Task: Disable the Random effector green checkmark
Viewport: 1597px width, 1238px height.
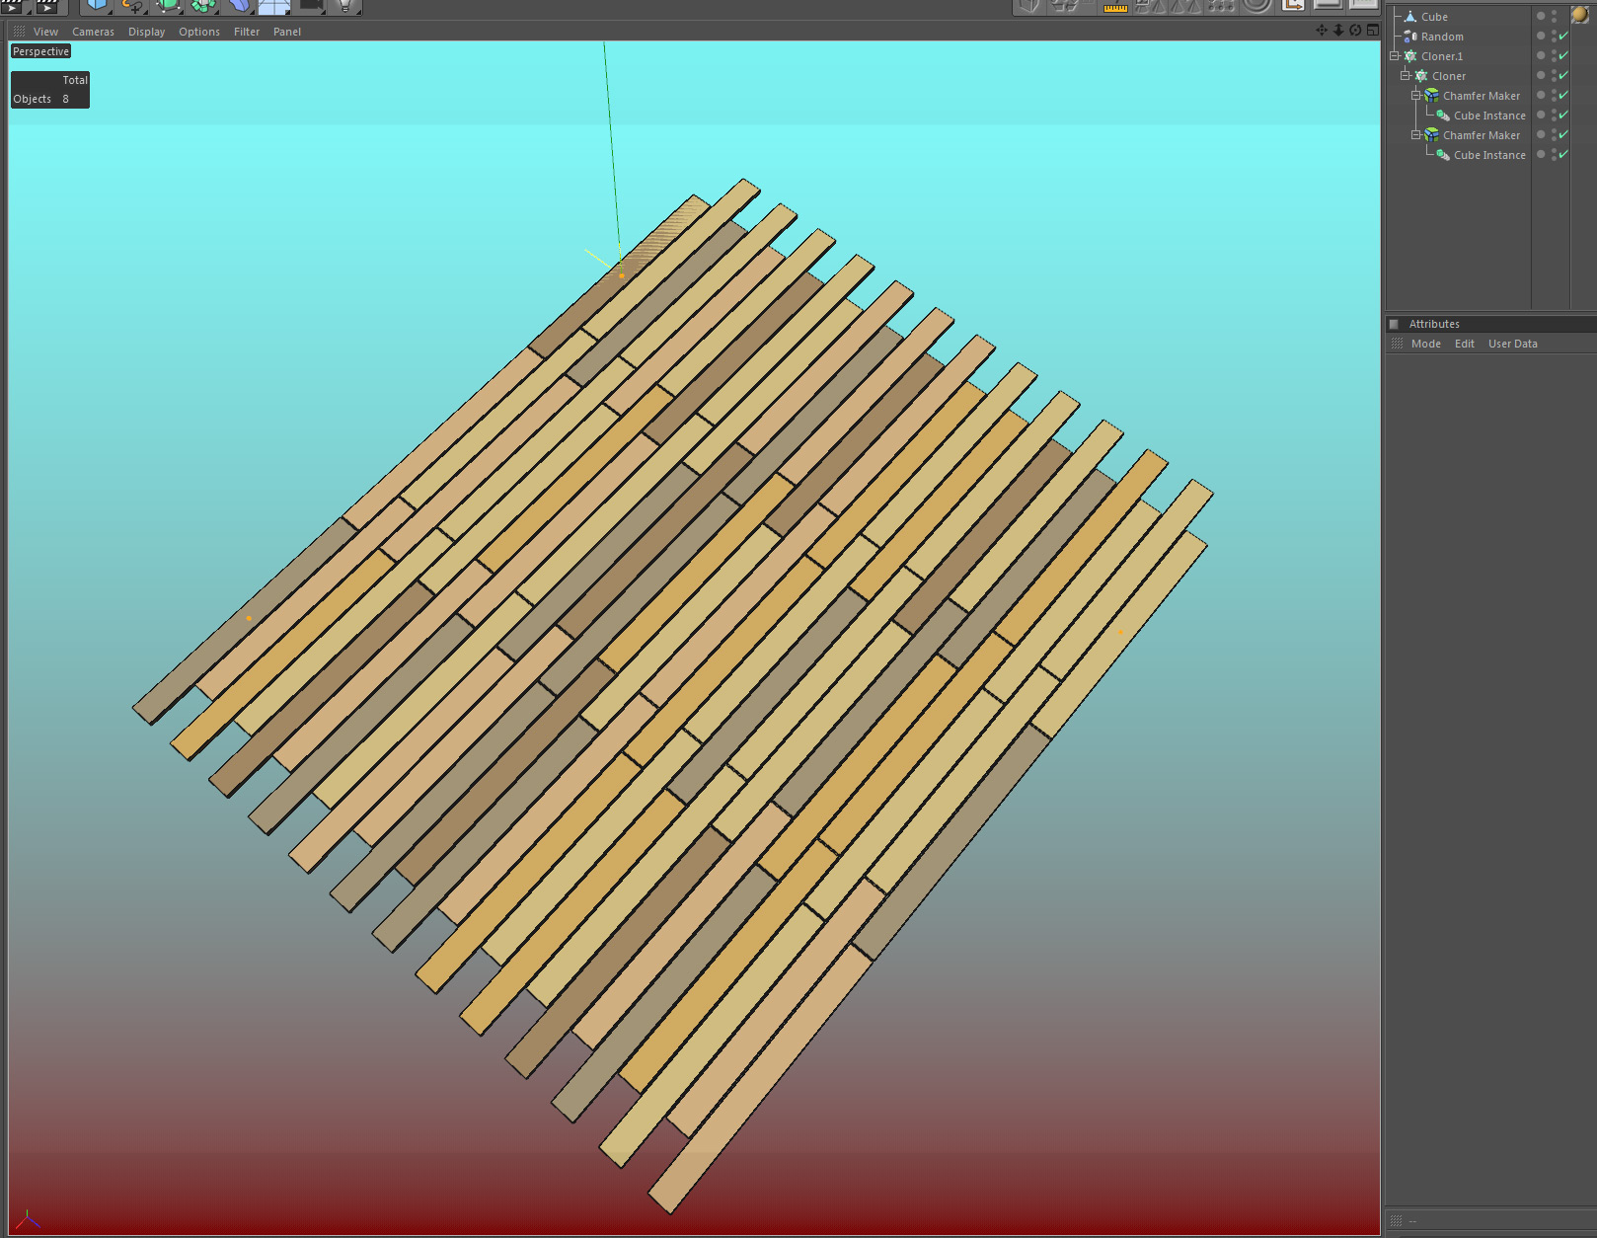Action: point(1563,37)
